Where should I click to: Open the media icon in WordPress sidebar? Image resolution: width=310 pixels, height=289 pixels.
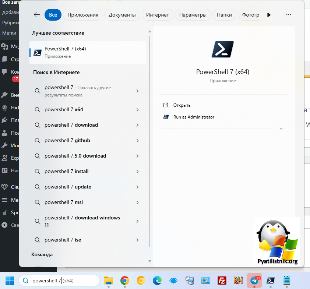pos(4,47)
